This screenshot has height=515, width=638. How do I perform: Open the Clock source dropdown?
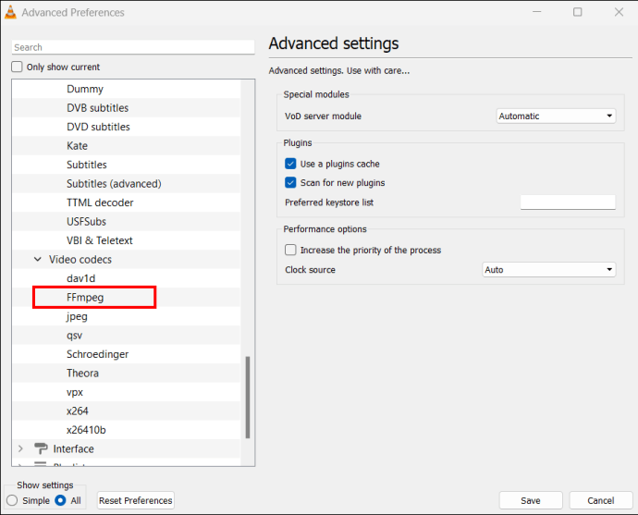(549, 270)
